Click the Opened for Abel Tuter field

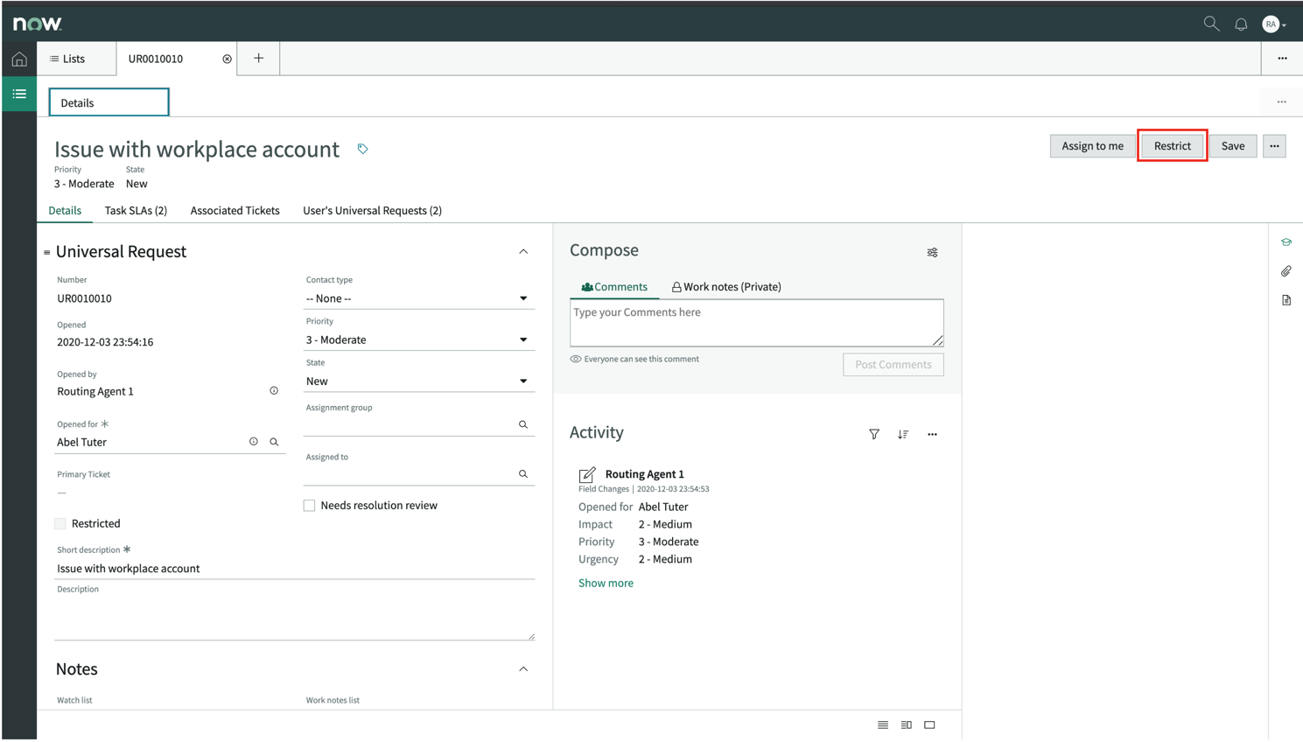(x=149, y=443)
